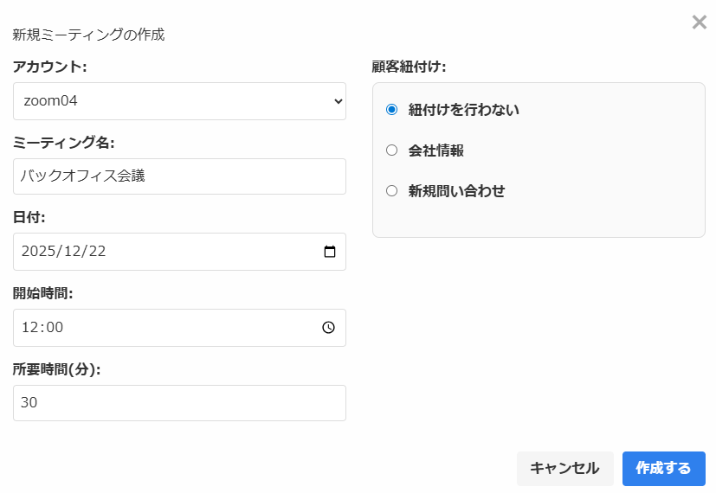Click the month 12 in date field
Image resolution: width=716 pixels, height=493 pixels.
71,252
